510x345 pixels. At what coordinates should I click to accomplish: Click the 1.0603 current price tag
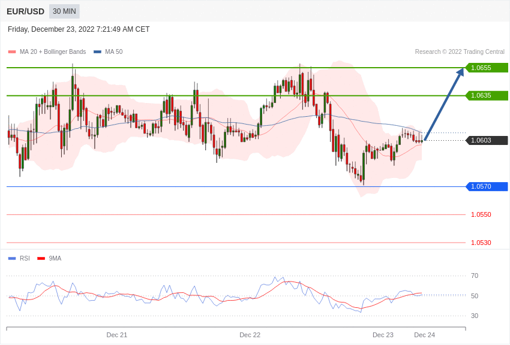pos(487,140)
